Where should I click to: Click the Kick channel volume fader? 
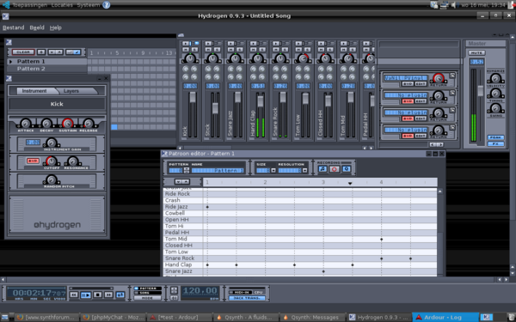click(x=193, y=97)
